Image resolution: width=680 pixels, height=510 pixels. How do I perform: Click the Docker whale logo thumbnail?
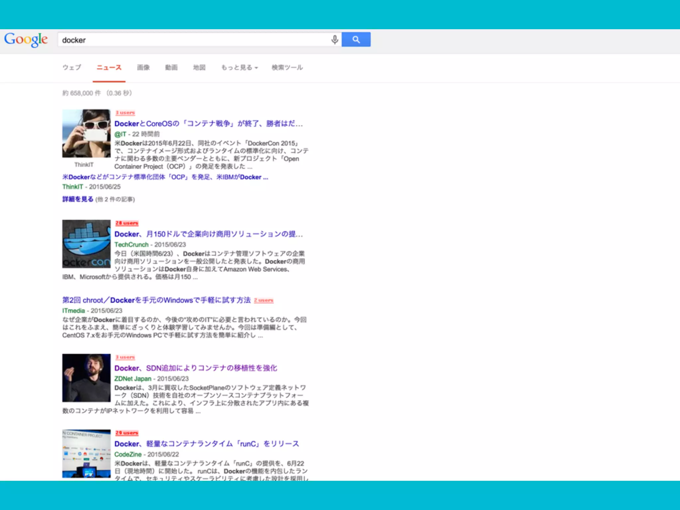[x=86, y=244]
